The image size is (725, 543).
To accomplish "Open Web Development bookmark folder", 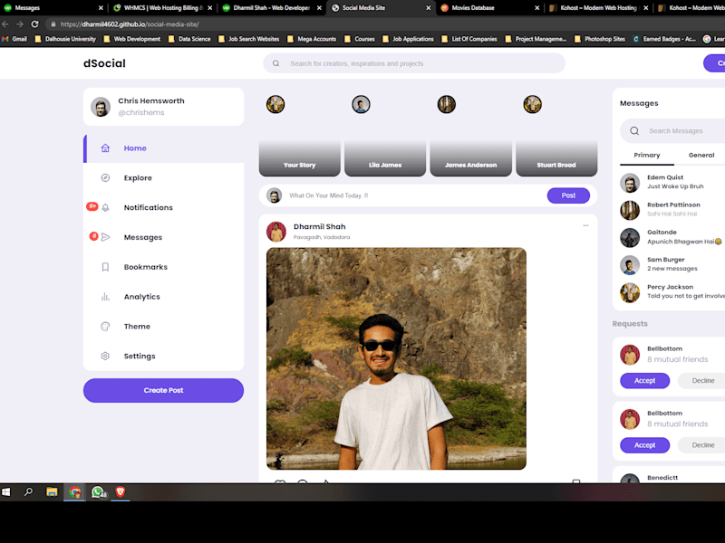I will 132,39.
